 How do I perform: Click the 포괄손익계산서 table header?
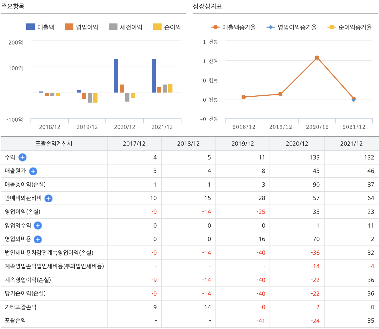54,144
